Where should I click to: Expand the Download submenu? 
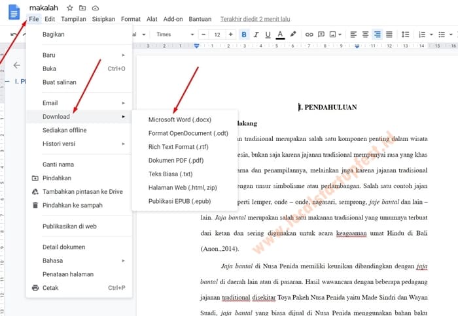(x=79, y=117)
